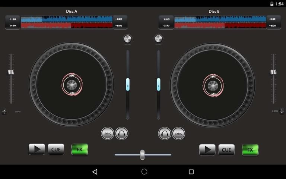Tap the headphone monitor icon for Disc A

(121, 134)
